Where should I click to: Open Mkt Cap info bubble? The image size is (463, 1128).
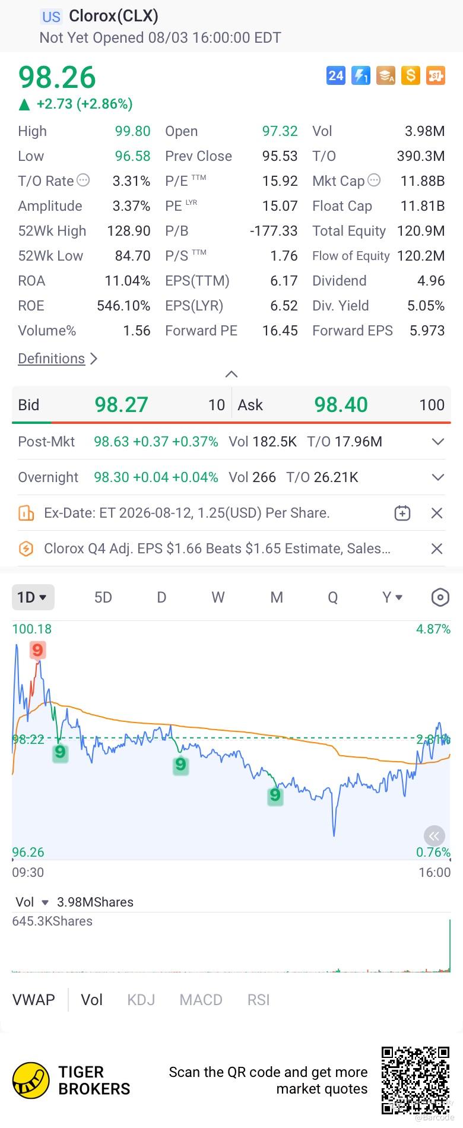pyautogui.click(x=374, y=180)
